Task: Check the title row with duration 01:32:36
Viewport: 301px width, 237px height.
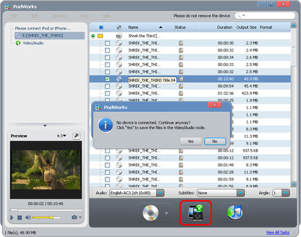Action: coord(107,93)
